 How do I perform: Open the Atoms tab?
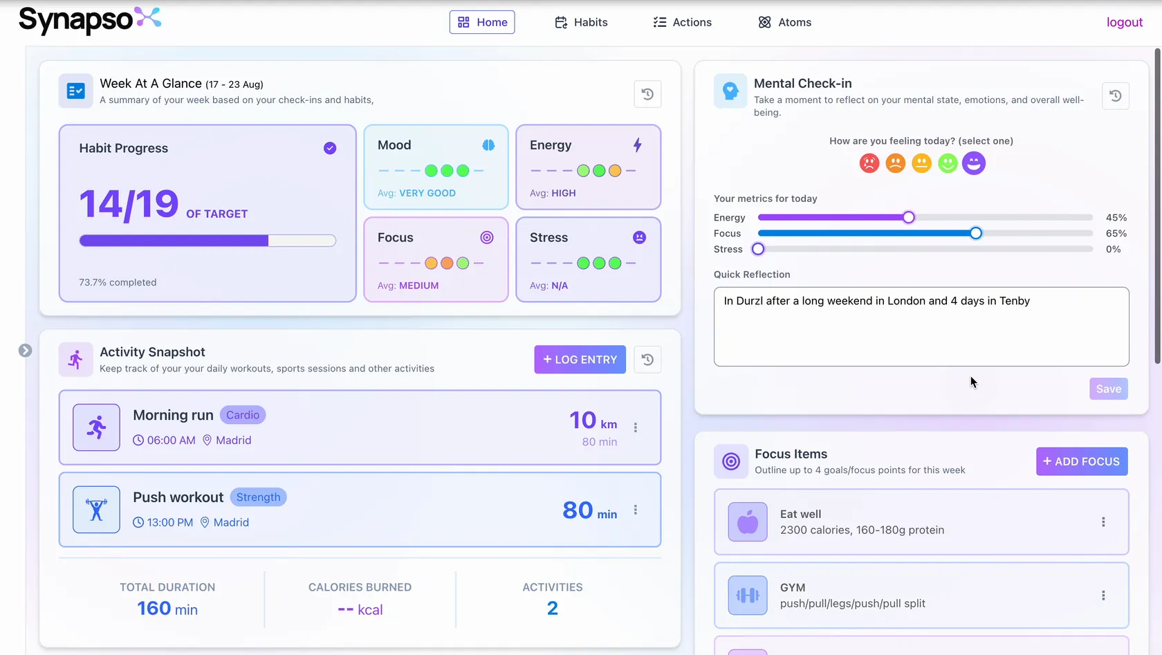click(x=785, y=22)
